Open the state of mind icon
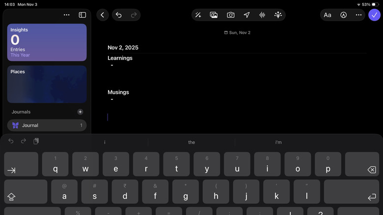383x215 pixels. click(278, 15)
